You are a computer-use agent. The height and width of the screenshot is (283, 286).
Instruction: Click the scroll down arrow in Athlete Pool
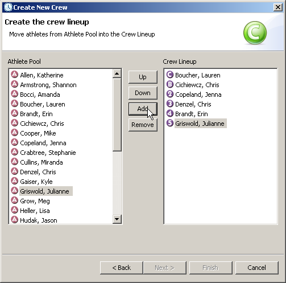(x=117, y=219)
